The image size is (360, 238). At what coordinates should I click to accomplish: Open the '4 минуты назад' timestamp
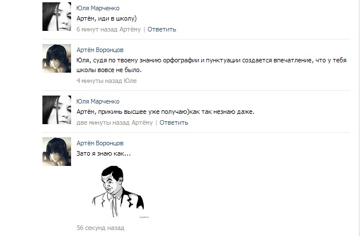tap(99, 81)
